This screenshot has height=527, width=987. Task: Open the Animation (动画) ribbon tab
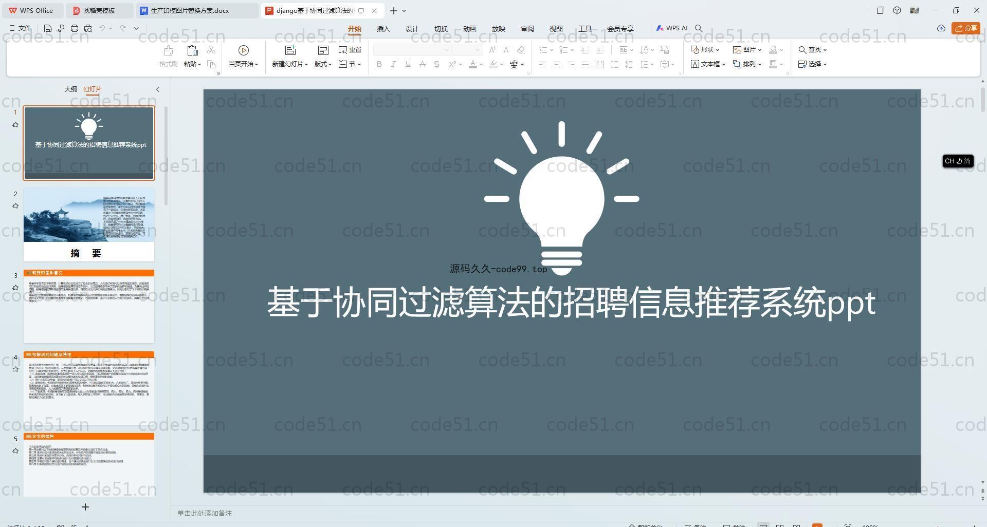point(470,29)
